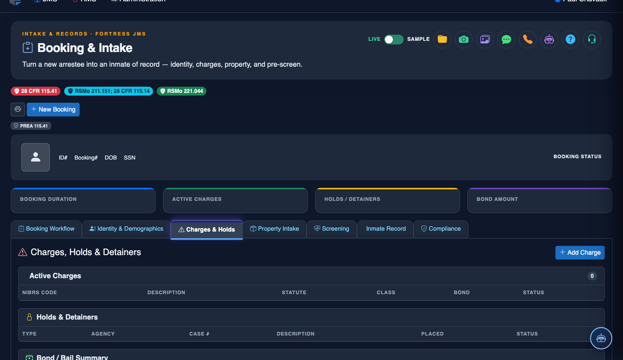
Task: Open the Compliance tab
Action: click(x=441, y=229)
